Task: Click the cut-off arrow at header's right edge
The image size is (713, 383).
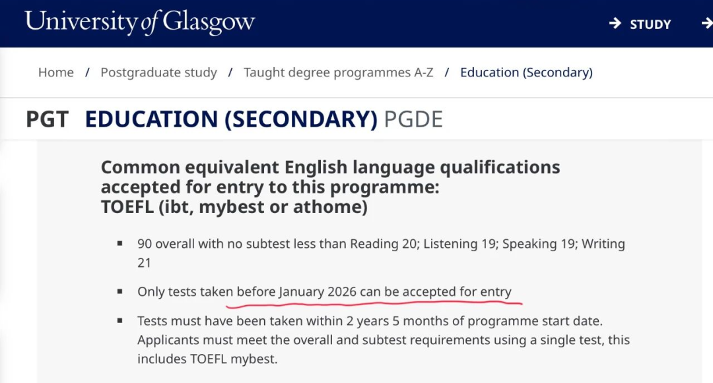Action: coord(707,24)
